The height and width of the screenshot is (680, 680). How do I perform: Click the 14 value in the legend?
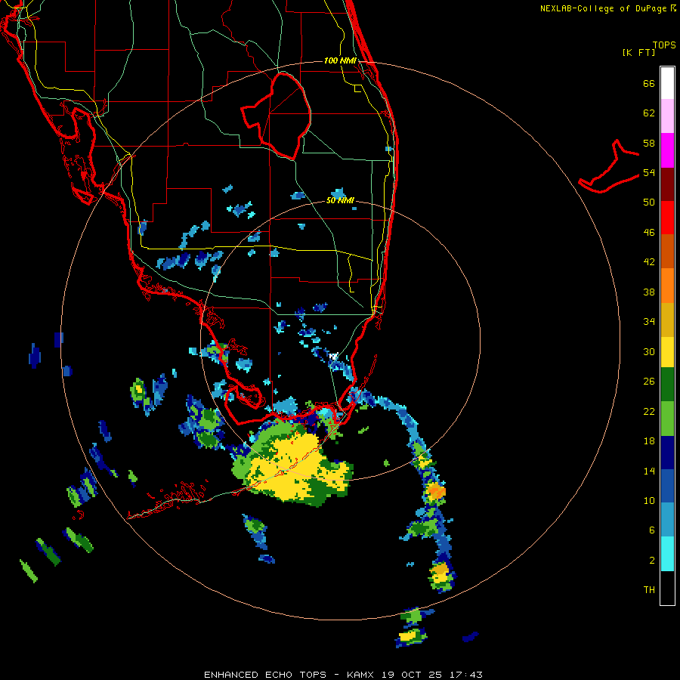649,471
